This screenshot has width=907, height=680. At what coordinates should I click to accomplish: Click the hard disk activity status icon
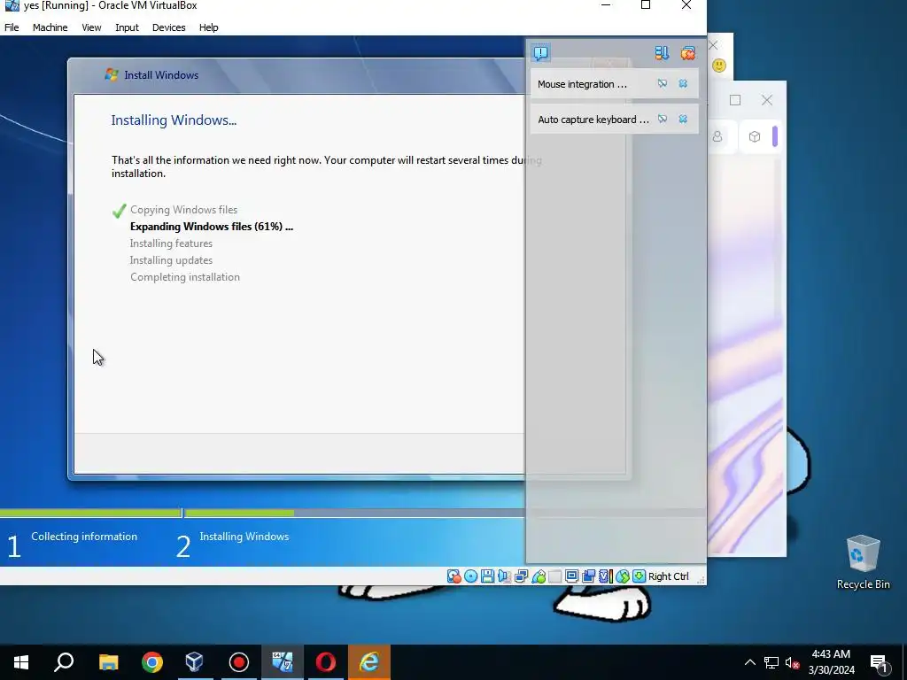point(454,576)
